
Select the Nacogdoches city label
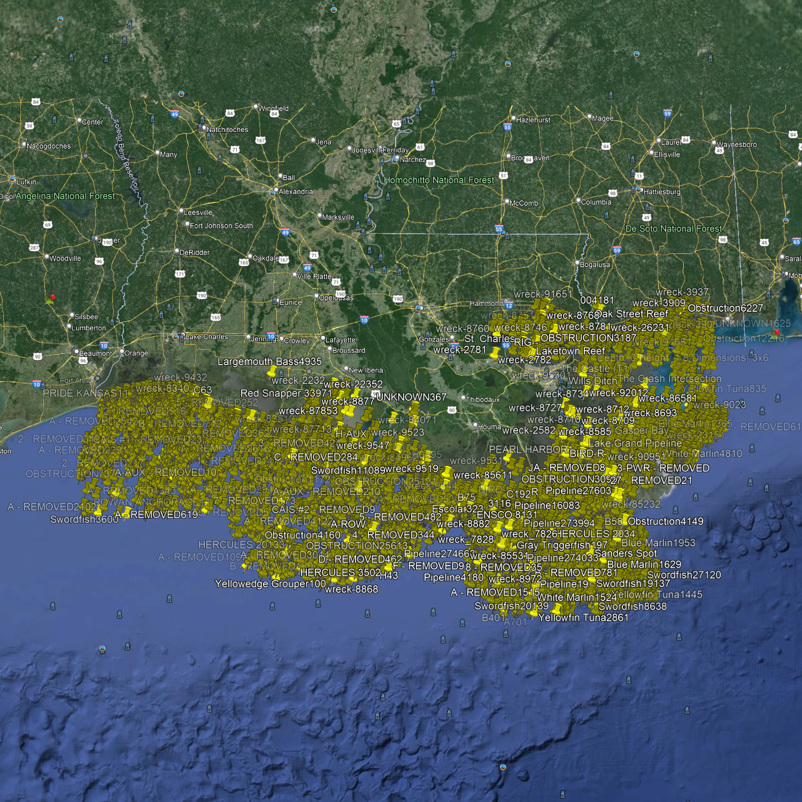point(49,146)
